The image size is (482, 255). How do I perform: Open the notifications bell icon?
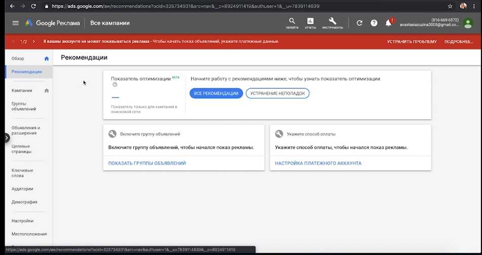point(389,23)
